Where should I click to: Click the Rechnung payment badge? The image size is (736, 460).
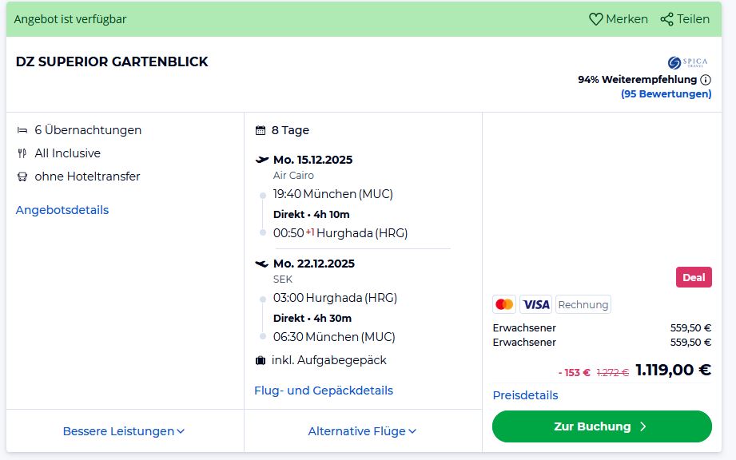click(583, 304)
